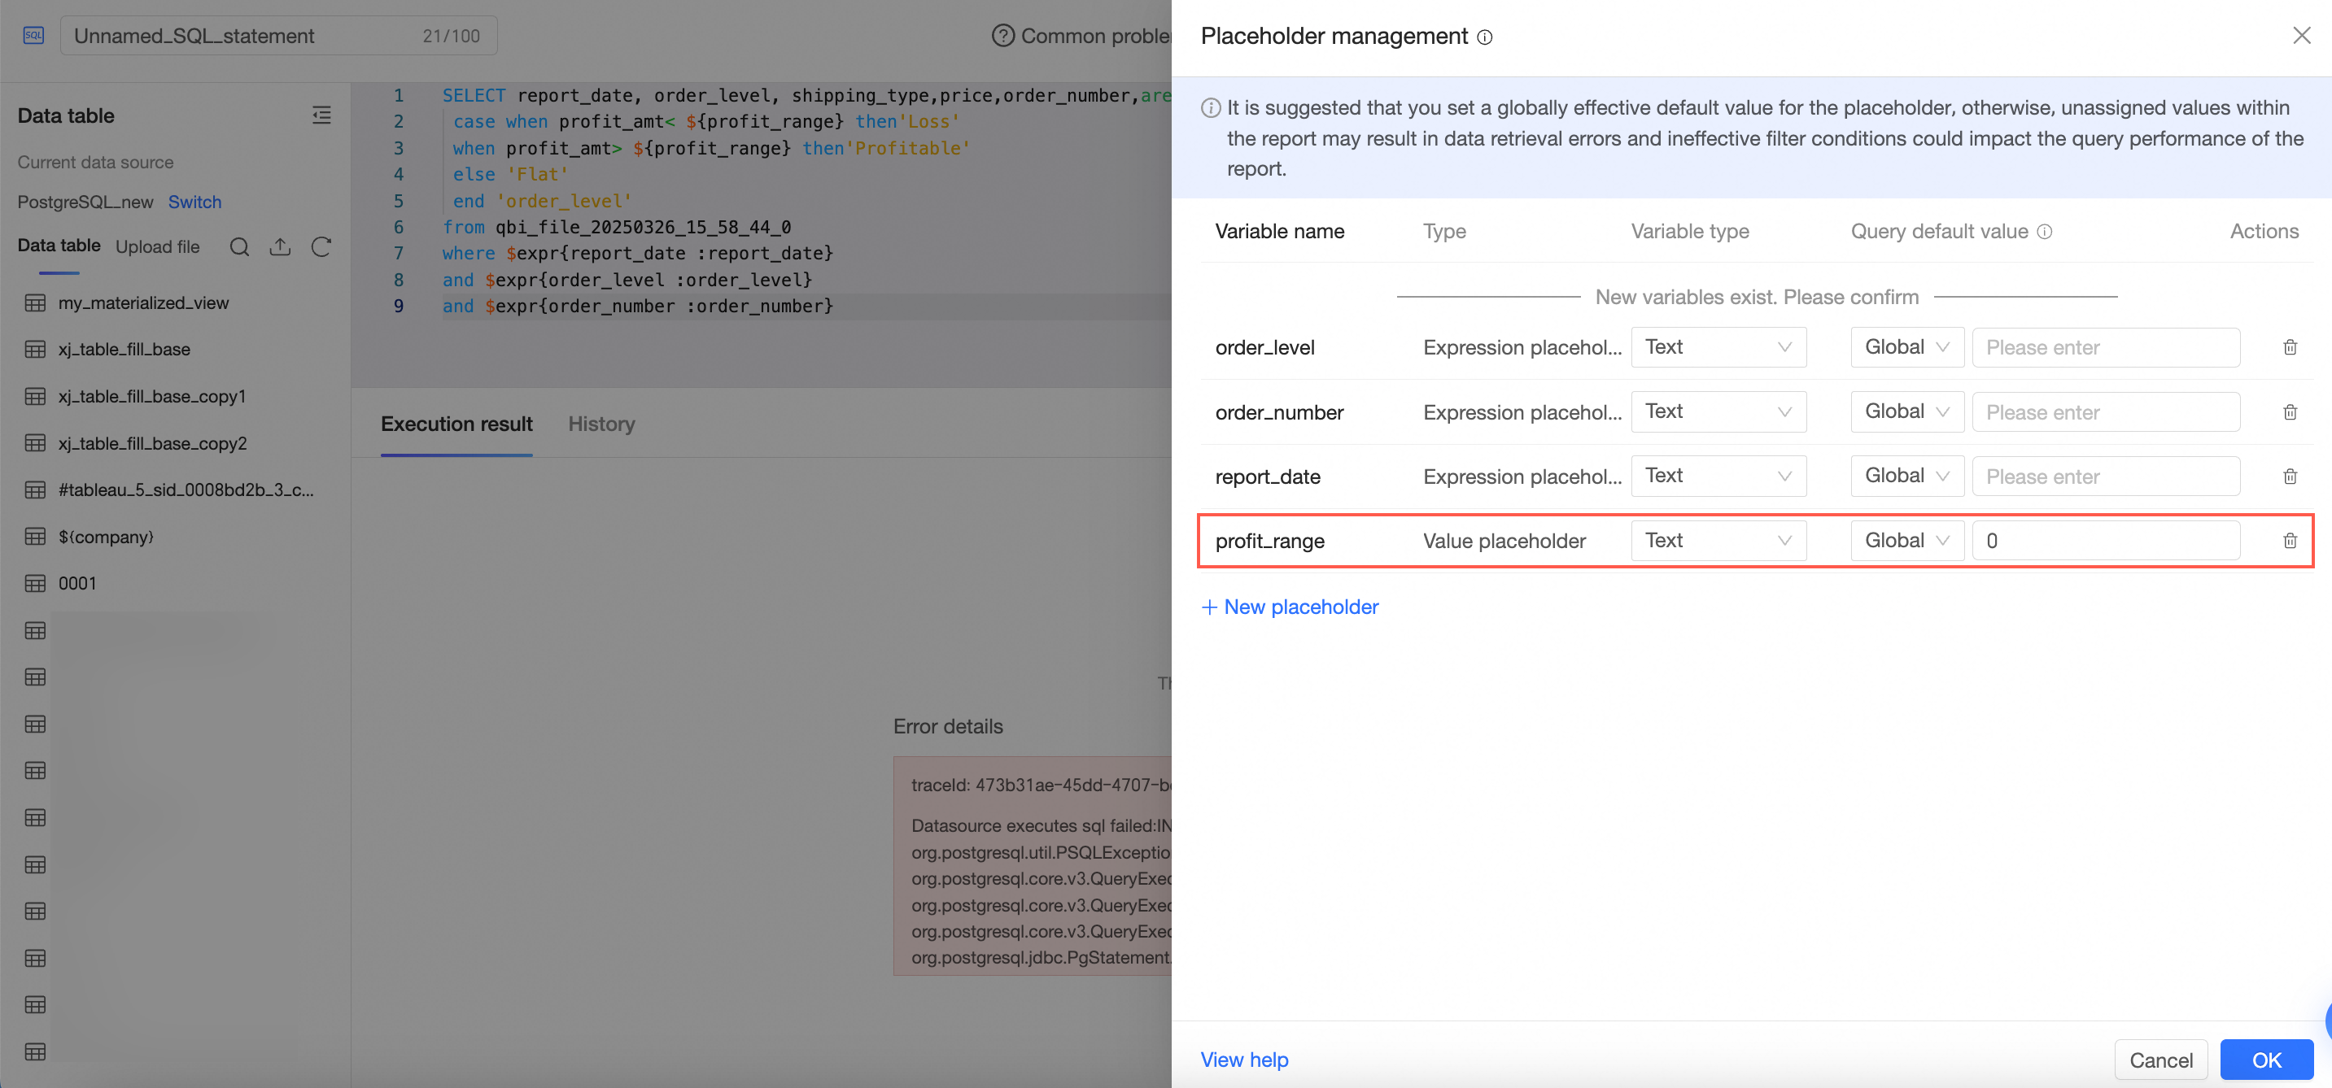Image resolution: width=2332 pixels, height=1088 pixels.
Task: Delete the order_level placeholder row
Action: click(x=2290, y=347)
